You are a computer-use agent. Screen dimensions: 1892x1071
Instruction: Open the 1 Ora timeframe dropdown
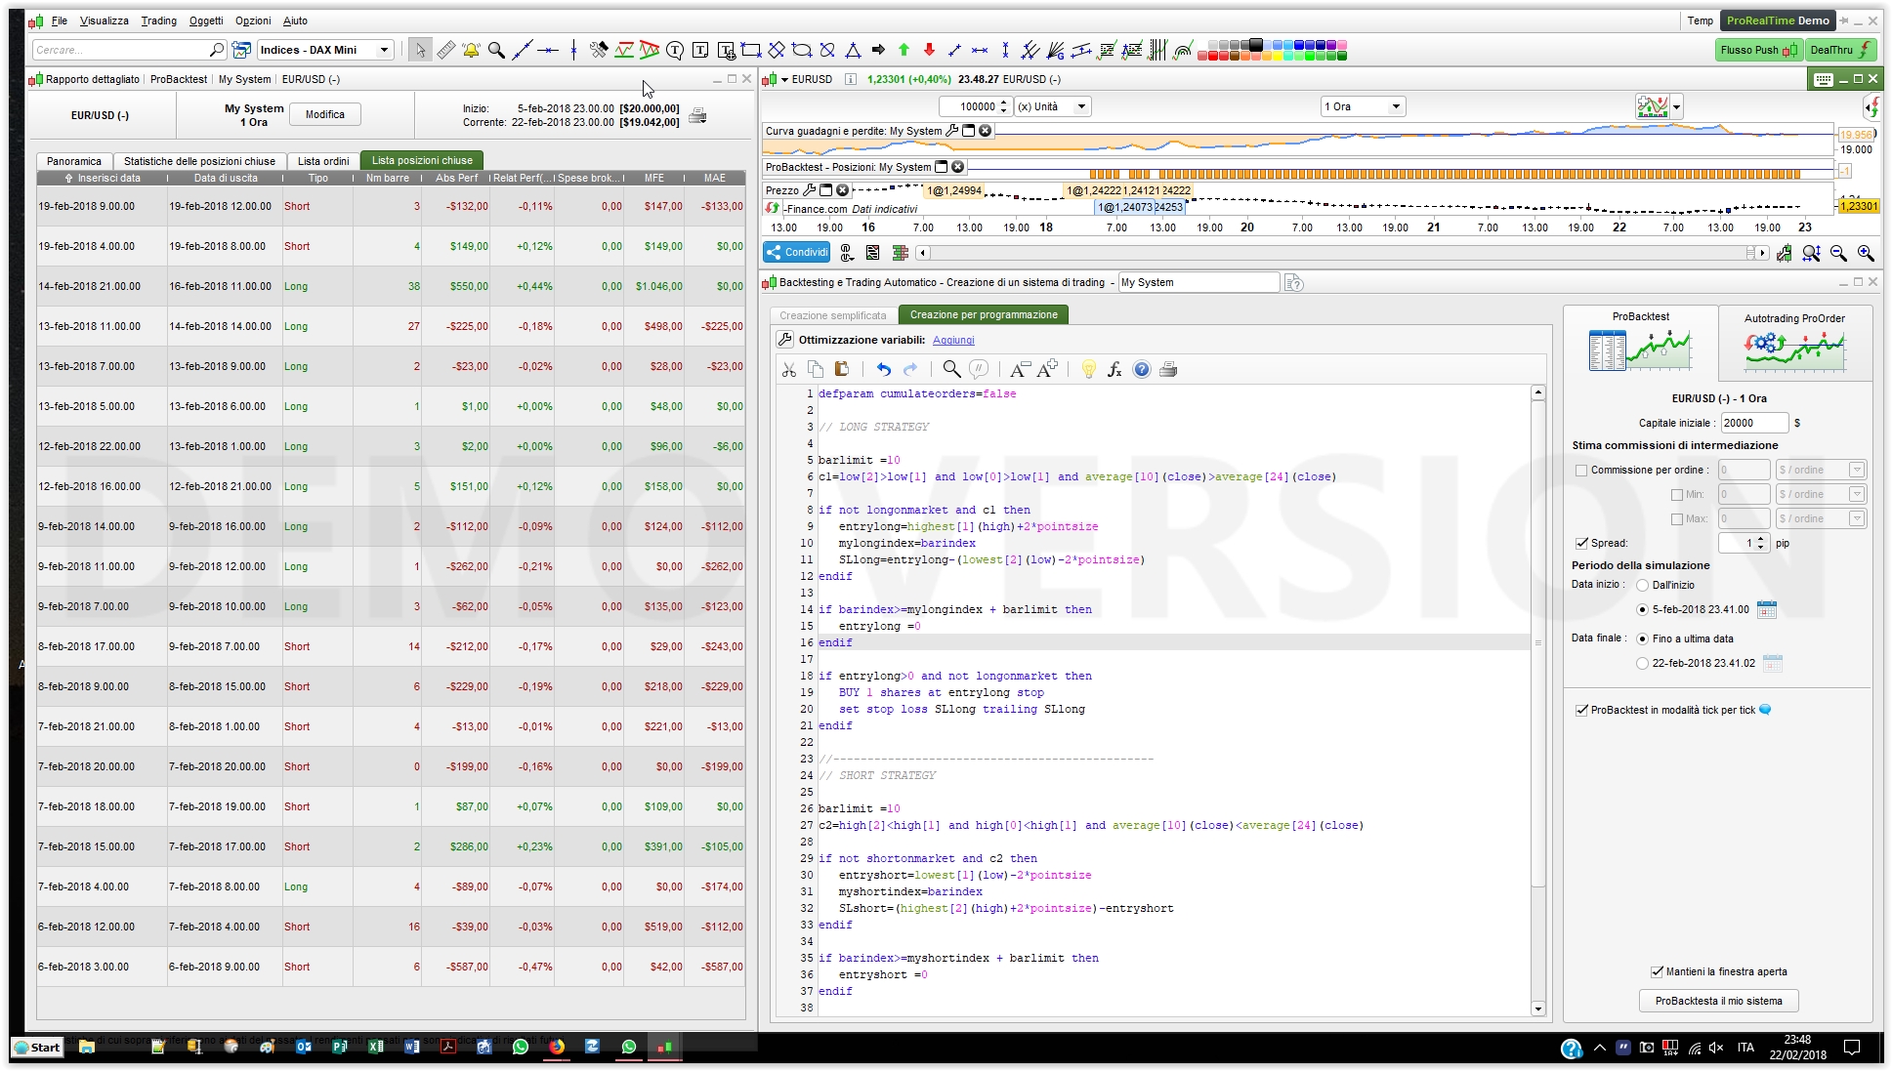click(x=1396, y=106)
